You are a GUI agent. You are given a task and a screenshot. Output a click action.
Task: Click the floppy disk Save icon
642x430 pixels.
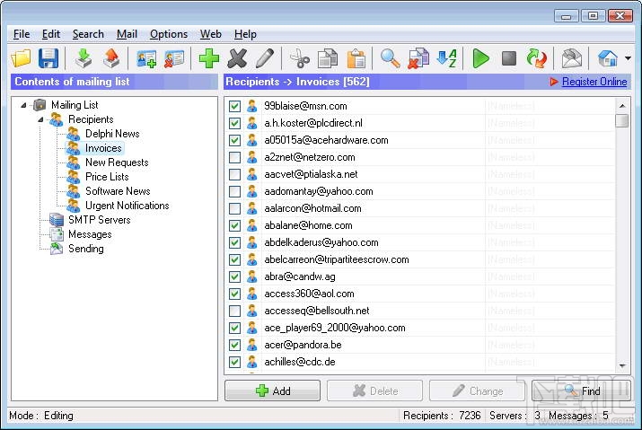tap(48, 58)
